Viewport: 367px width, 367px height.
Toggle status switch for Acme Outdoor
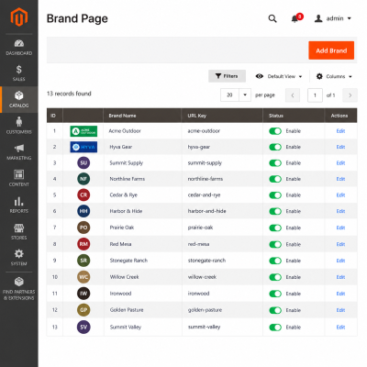(275, 131)
